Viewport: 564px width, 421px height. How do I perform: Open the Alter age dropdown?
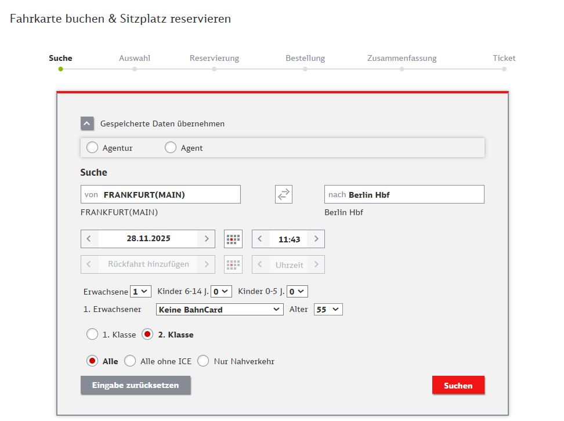click(328, 310)
